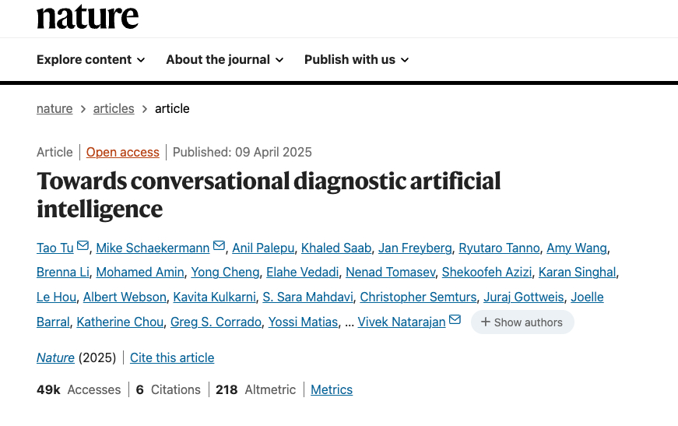
Task: Open the About the journal dropdown
Action: [x=224, y=59]
